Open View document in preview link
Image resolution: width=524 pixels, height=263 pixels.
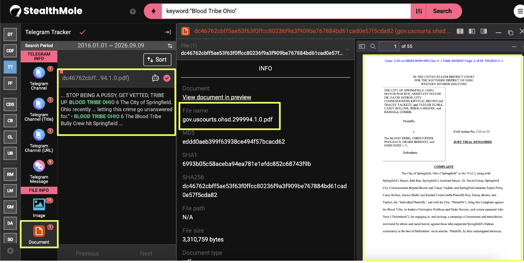tap(217, 97)
